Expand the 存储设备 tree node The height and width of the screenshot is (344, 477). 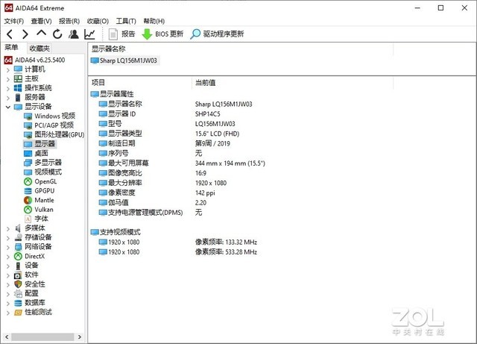pyautogui.click(x=8, y=237)
